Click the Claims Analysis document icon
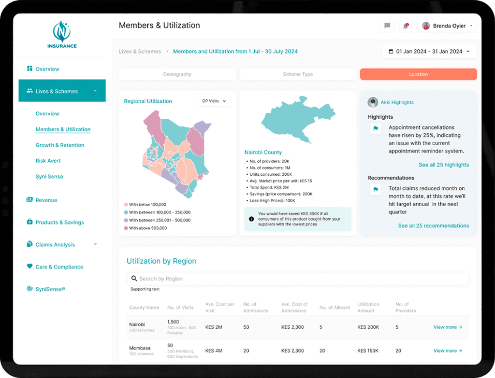Image resolution: width=495 pixels, height=378 pixels. pos(29,244)
